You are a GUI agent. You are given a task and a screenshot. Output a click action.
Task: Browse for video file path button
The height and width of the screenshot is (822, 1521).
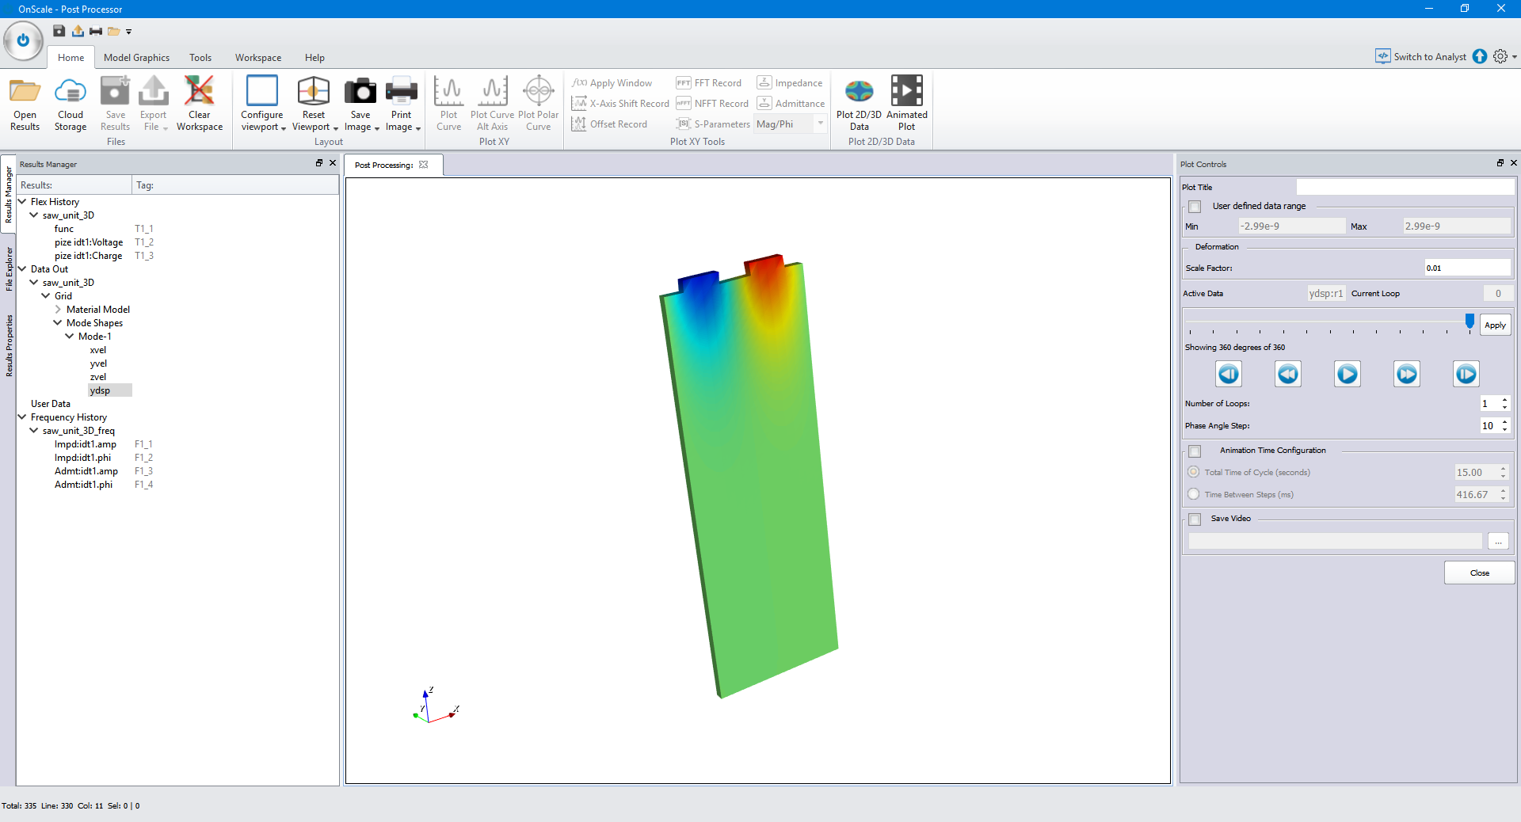tap(1498, 541)
